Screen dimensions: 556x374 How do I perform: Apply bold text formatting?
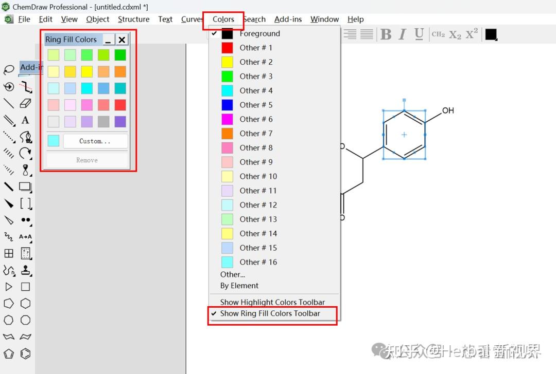(x=386, y=34)
